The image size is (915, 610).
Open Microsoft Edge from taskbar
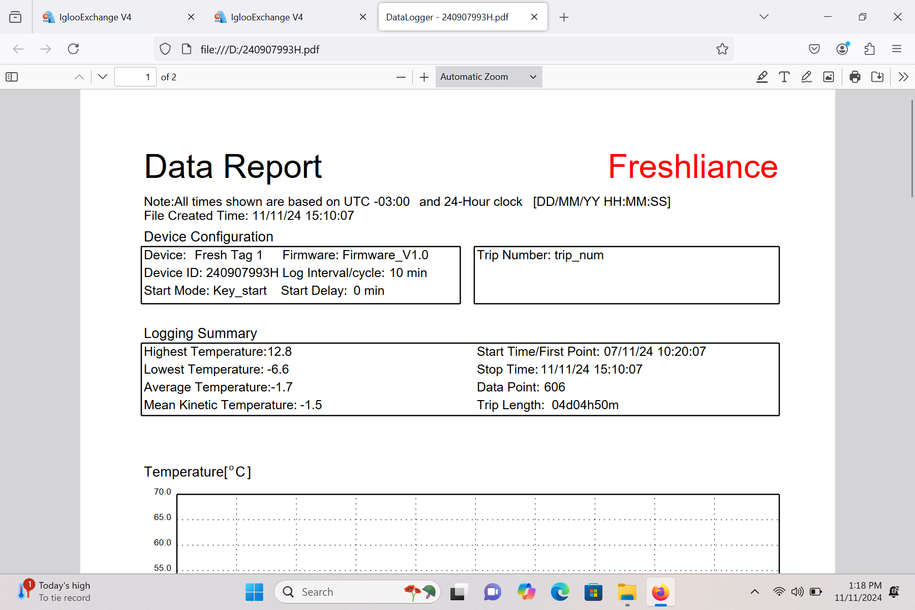(x=560, y=592)
